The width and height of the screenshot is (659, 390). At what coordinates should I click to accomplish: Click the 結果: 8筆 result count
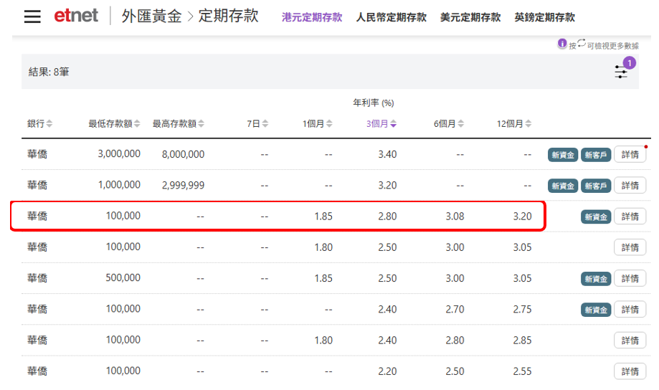click(49, 72)
